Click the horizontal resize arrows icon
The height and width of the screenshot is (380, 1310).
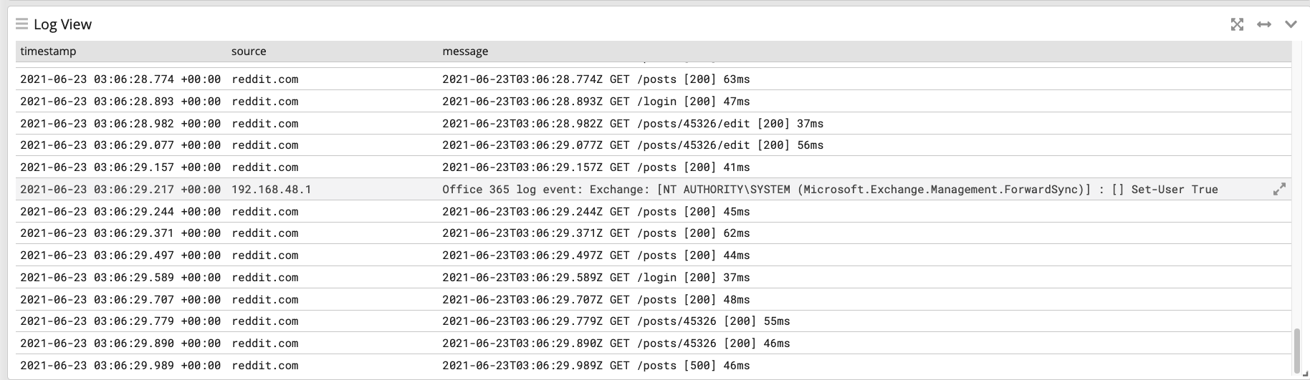[x=1264, y=24]
